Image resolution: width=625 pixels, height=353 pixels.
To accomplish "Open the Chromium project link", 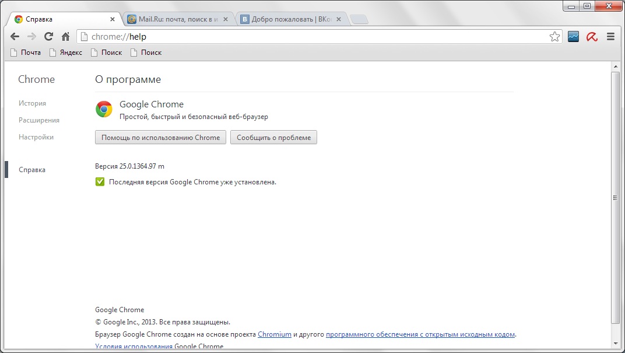I will click(275, 334).
